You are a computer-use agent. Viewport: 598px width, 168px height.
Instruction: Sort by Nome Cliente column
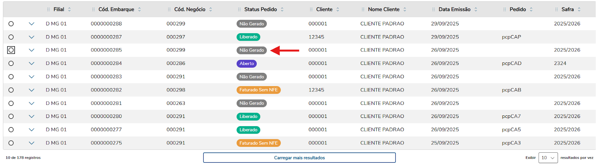pos(405,9)
